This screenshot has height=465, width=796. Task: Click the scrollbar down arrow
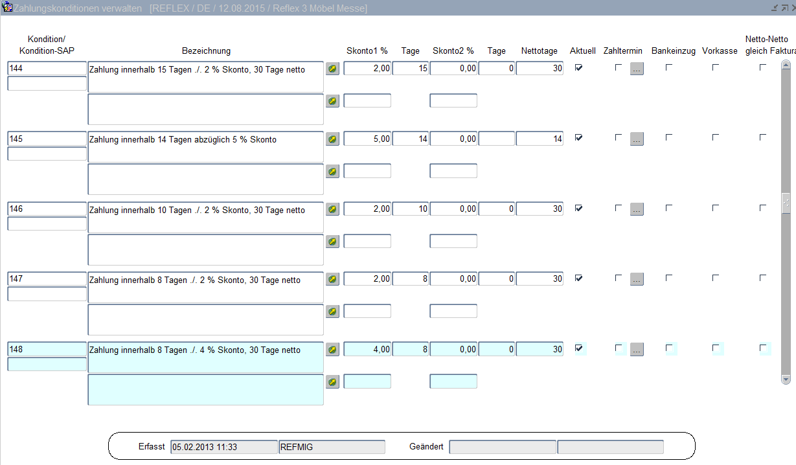[x=786, y=379]
